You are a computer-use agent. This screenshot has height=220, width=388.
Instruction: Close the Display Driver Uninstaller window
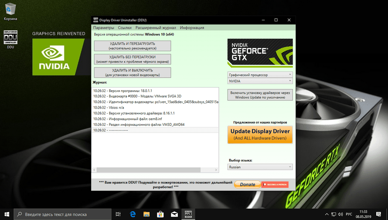coord(289,20)
